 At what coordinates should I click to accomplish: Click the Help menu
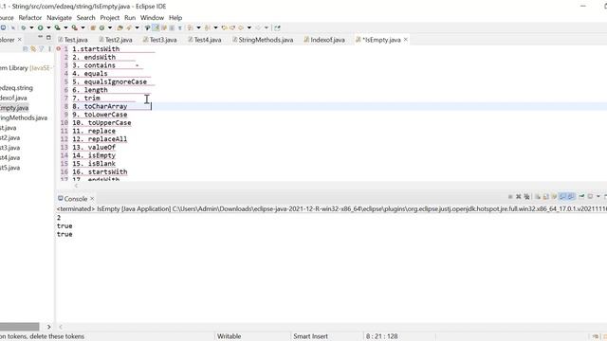pos(175,18)
